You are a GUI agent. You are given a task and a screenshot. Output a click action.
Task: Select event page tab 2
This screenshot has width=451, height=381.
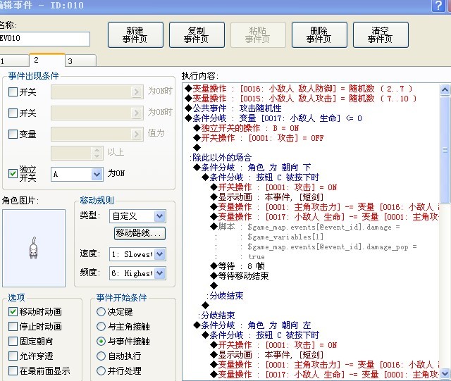[47, 60]
